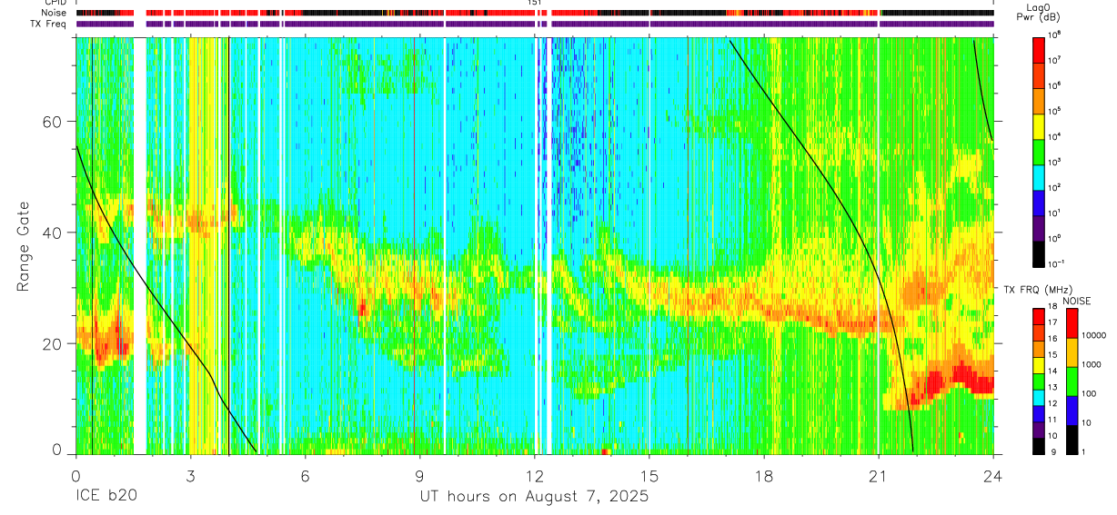Image resolution: width=1117 pixels, height=515 pixels.
Task: Click the 13 label on TX FRQ legend
Action: click(1051, 388)
